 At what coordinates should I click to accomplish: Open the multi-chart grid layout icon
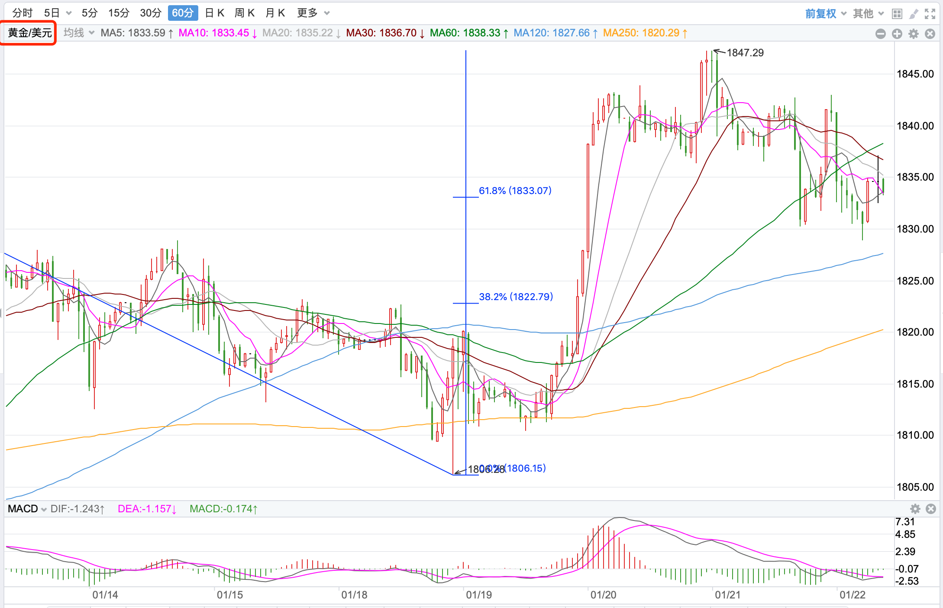point(897,14)
